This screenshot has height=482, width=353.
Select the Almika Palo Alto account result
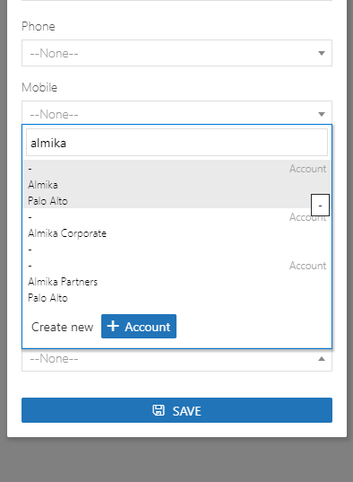coord(176,184)
